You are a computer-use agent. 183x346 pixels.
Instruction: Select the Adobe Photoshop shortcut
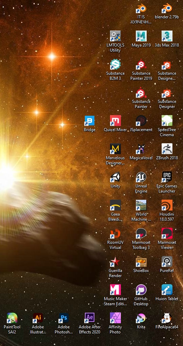point(63,318)
